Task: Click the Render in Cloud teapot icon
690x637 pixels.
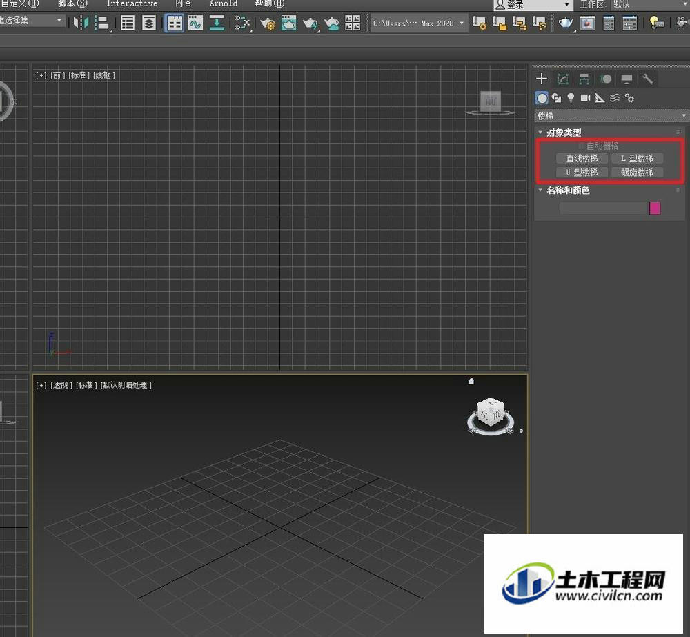Action: (332, 23)
